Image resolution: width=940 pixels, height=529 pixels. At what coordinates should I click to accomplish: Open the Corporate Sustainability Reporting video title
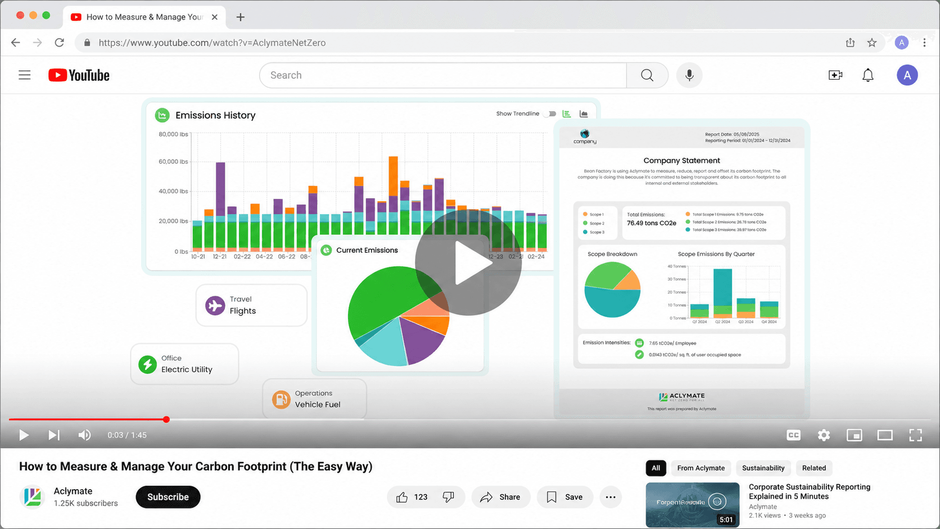pos(810,492)
